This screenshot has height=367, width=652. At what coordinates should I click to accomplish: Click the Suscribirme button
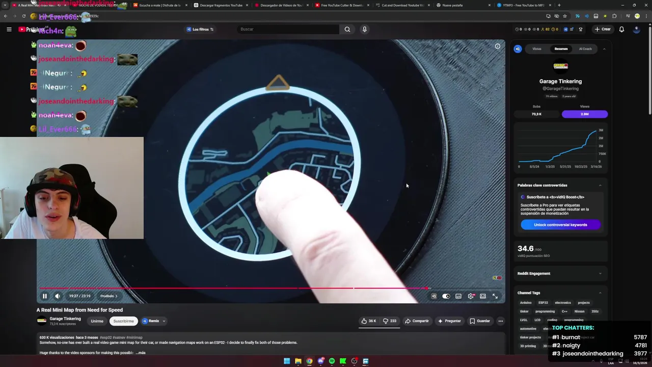pos(124,321)
